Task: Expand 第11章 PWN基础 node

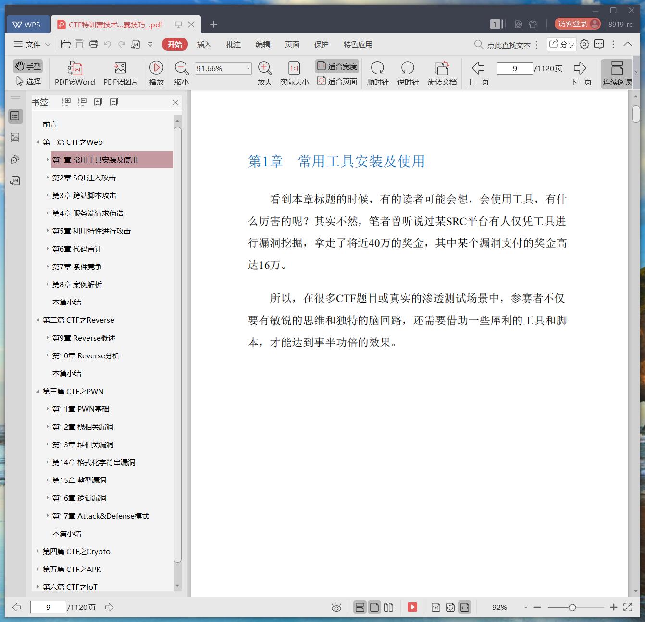Action: click(x=47, y=409)
